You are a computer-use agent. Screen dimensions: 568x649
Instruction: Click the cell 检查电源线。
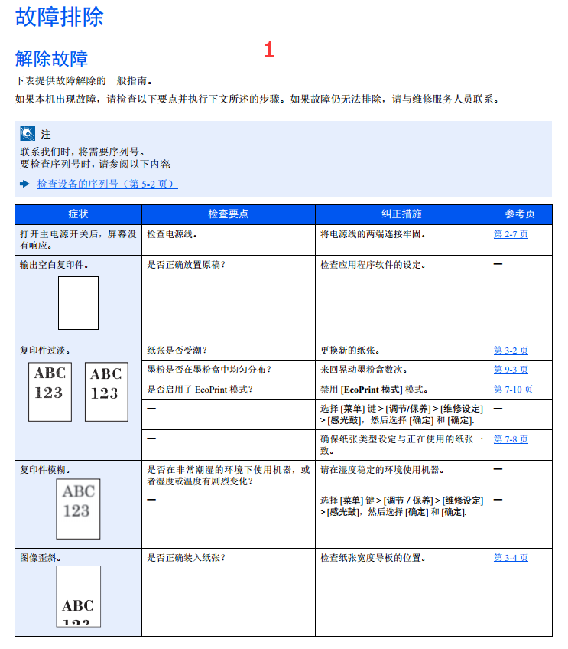click(x=228, y=240)
